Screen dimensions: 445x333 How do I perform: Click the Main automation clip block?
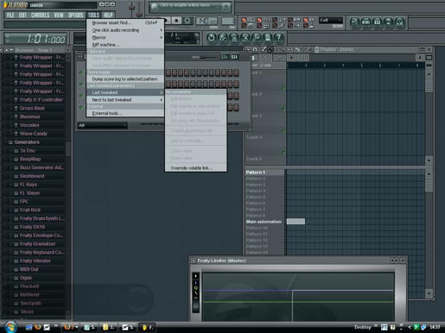point(296,222)
